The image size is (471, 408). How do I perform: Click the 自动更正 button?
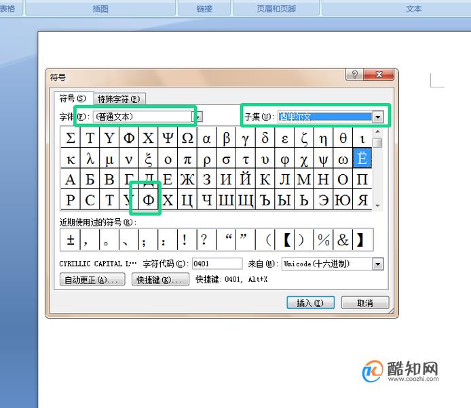pos(92,280)
